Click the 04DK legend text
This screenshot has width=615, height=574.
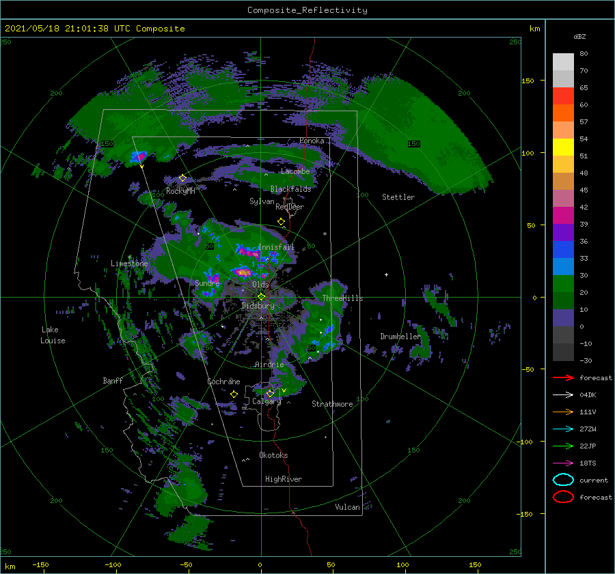tap(588, 395)
